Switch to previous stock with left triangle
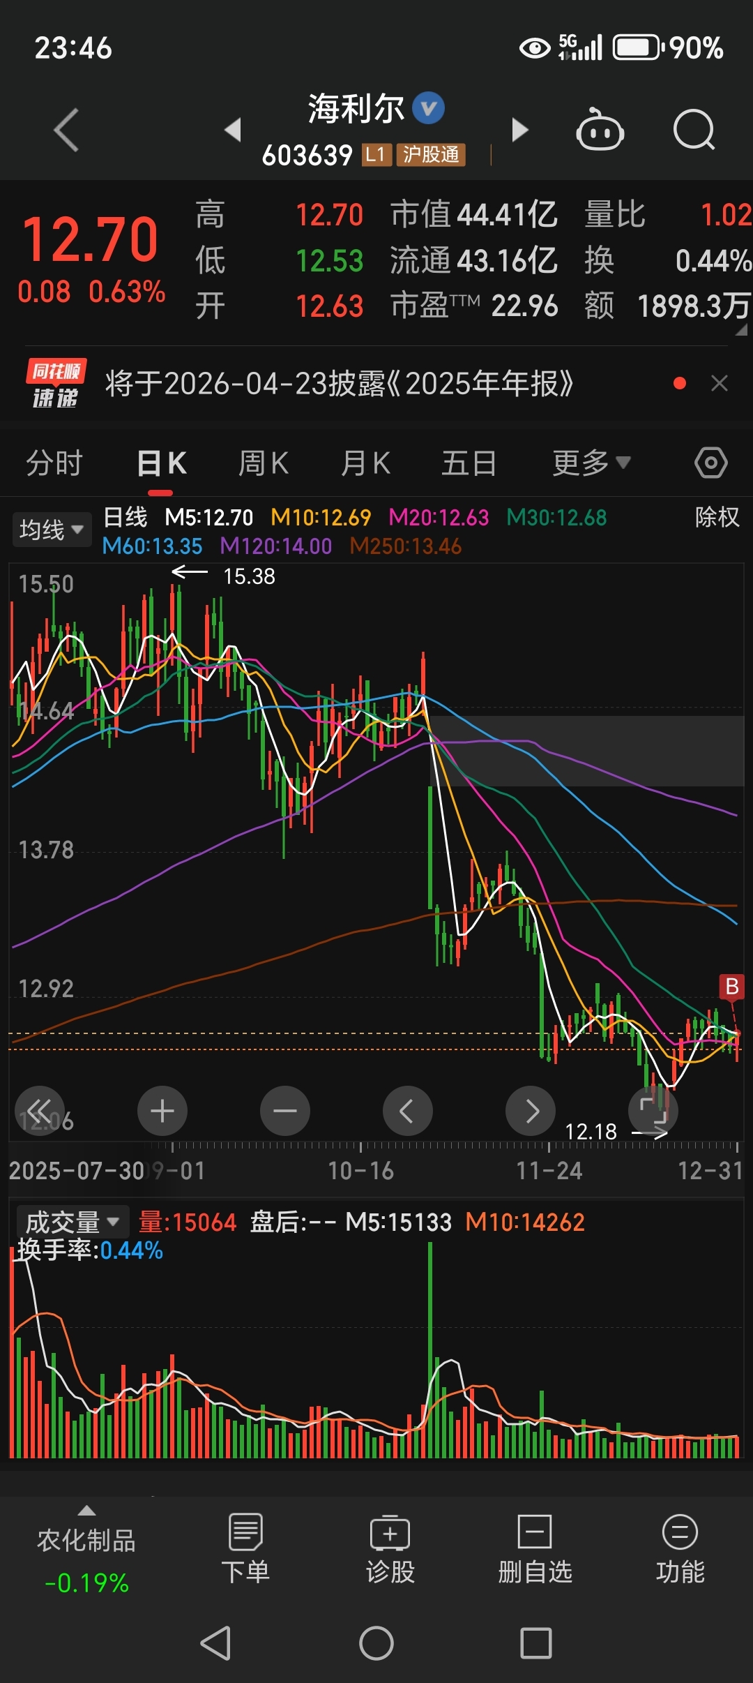This screenshot has height=1683, width=753. [x=233, y=130]
